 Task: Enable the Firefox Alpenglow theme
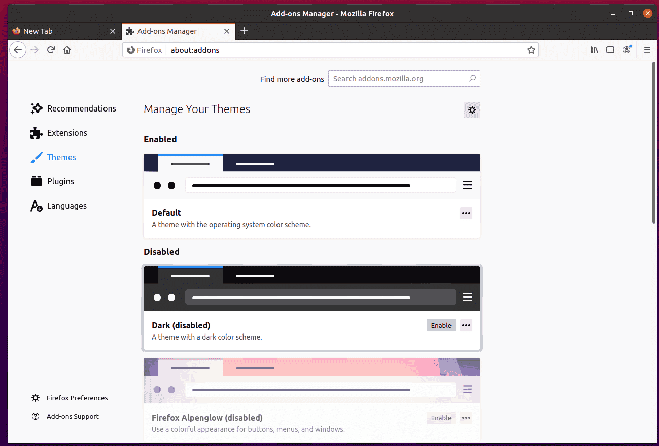[441, 418]
